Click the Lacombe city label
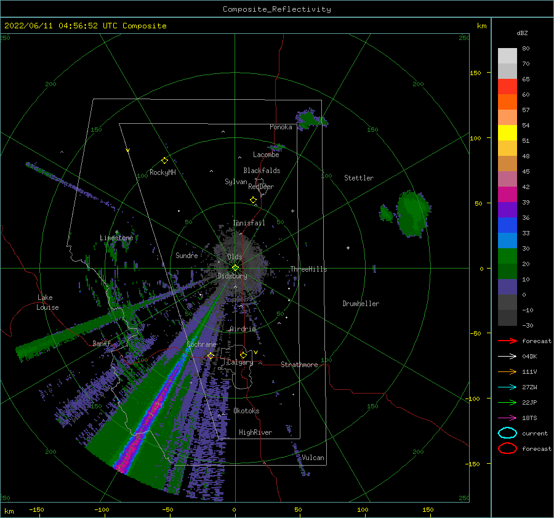The image size is (554, 518). (x=266, y=155)
